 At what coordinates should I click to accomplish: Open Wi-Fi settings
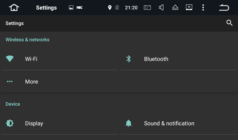59,59
